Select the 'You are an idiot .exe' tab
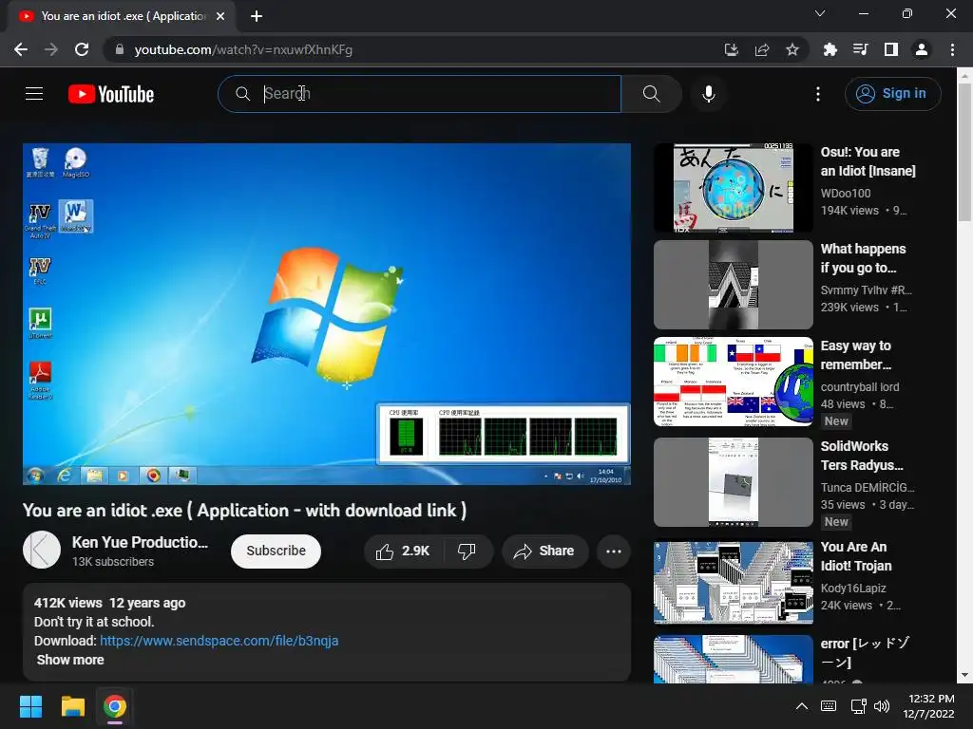 click(122, 16)
